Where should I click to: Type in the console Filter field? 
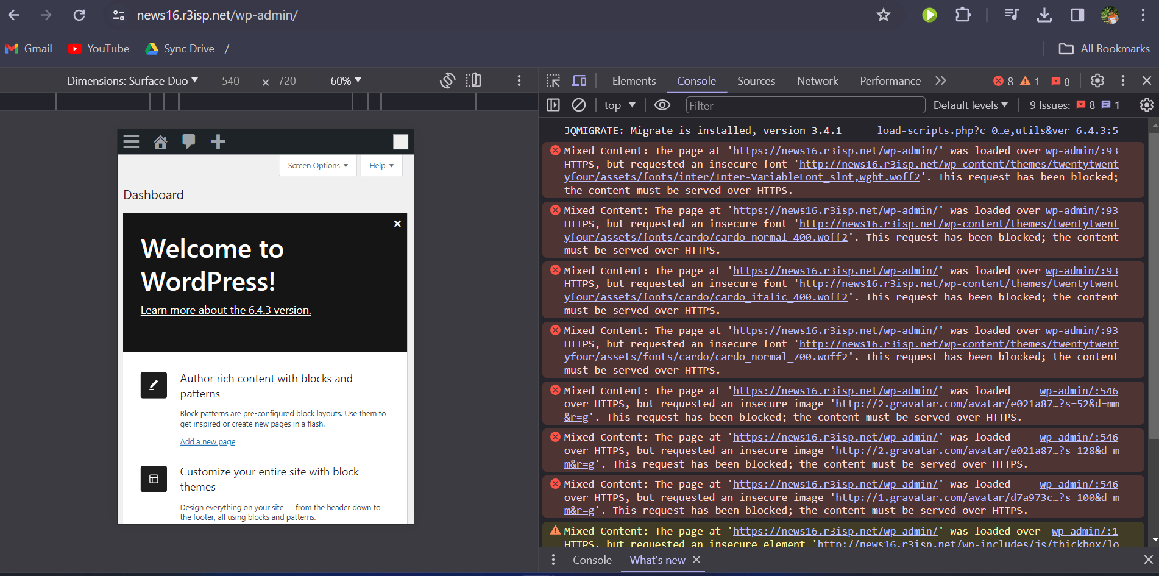[804, 105]
